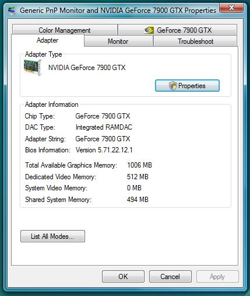Screen dimensions: 250x296
Task: Open the GeForce 7900 GTX tab
Action: 178,30
